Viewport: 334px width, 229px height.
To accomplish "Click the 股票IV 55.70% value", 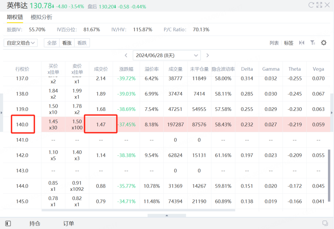I will pos(37,30).
